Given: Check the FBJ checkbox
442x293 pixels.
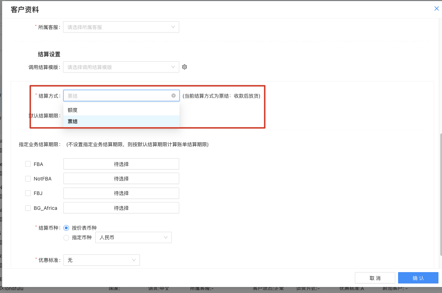Looking at the screenshot, I should click(28, 193).
